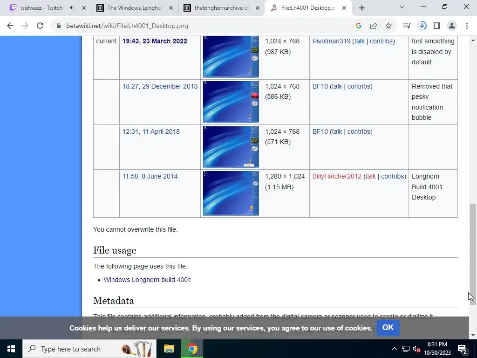Close The Windows Longhorn tab
The width and height of the screenshot is (477, 358).
(x=171, y=8)
